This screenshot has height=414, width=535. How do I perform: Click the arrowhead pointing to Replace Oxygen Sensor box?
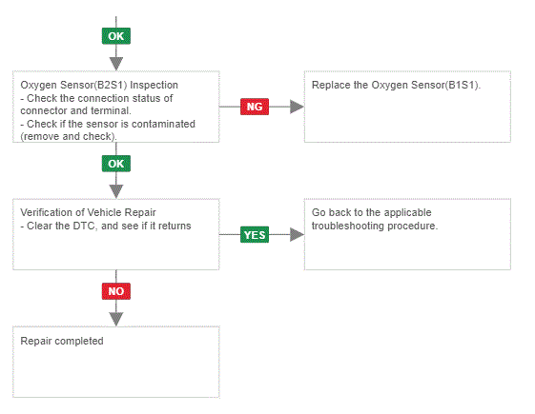(297, 107)
